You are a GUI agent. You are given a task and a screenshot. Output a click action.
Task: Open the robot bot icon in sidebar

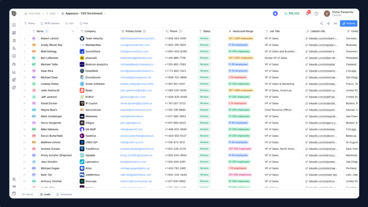click(14, 64)
